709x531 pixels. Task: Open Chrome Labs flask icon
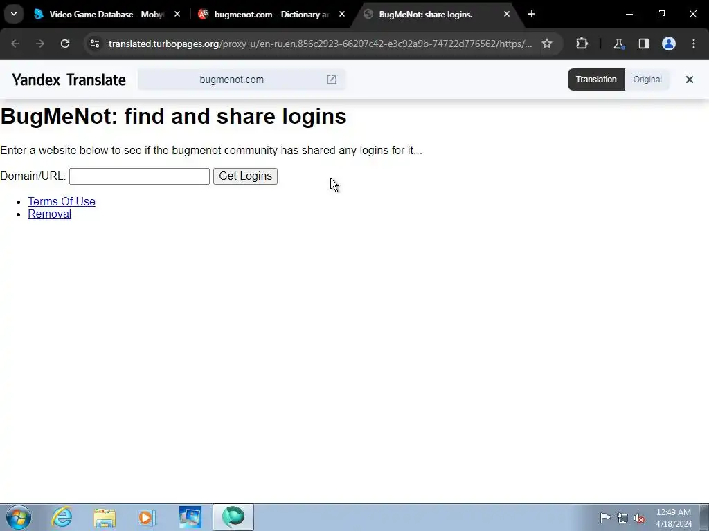pyautogui.click(x=618, y=44)
